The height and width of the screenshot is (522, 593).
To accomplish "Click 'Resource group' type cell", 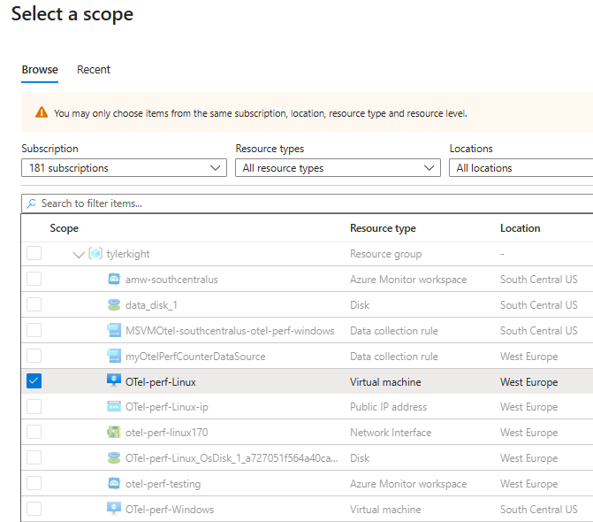I will click(385, 254).
